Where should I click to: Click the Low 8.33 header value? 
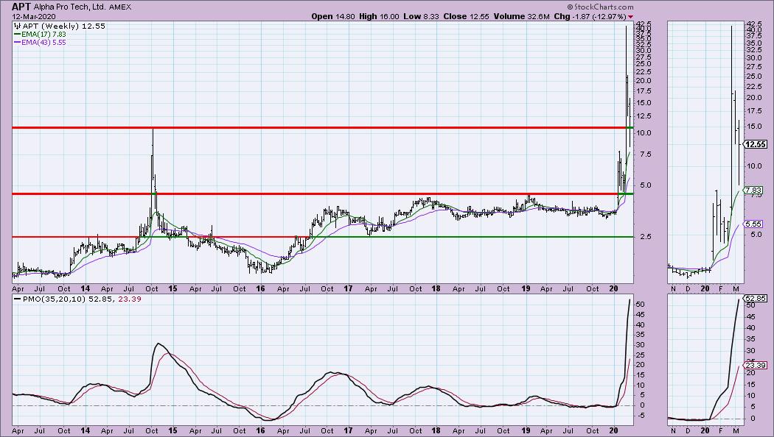pyautogui.click(x=421, y=16)
